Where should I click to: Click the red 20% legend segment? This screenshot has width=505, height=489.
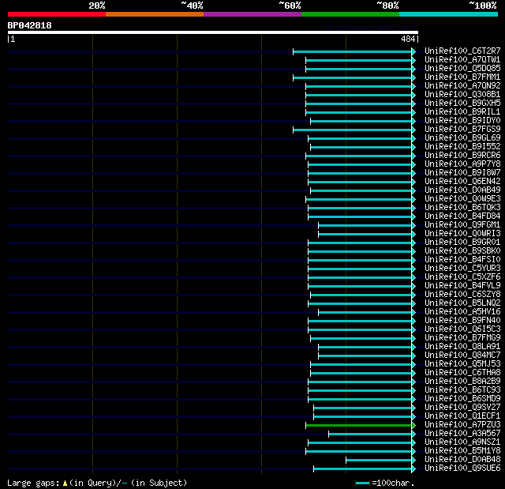click(57, 14)
